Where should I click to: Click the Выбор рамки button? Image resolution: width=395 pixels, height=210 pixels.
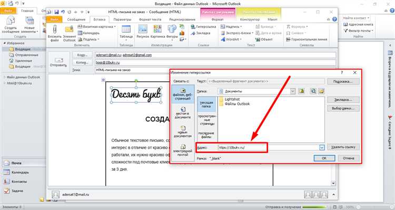(x=343, y=109)
